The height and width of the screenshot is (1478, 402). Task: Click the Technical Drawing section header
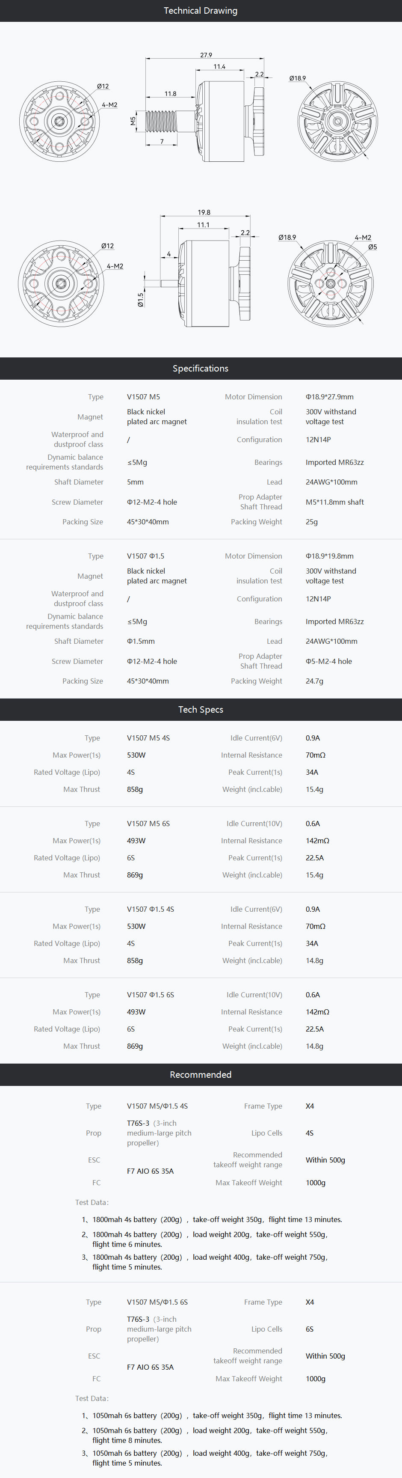201,11
